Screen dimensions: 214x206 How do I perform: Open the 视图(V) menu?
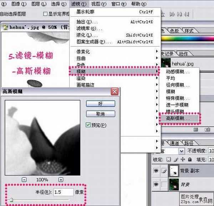coord(99,4)
